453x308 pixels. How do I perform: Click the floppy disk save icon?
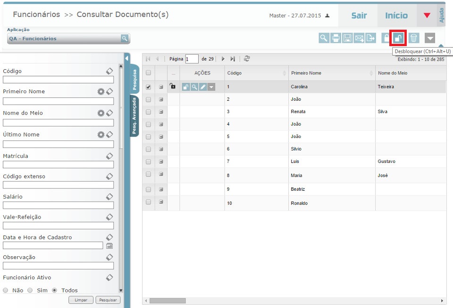click(x=347, y=38)
